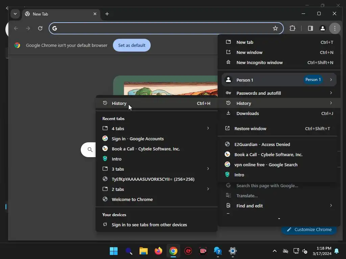Viewport: 346px width, 259px height.
Task: Reload the page with refresh icon
Action: pyautogui.click(x=40, y=28)
